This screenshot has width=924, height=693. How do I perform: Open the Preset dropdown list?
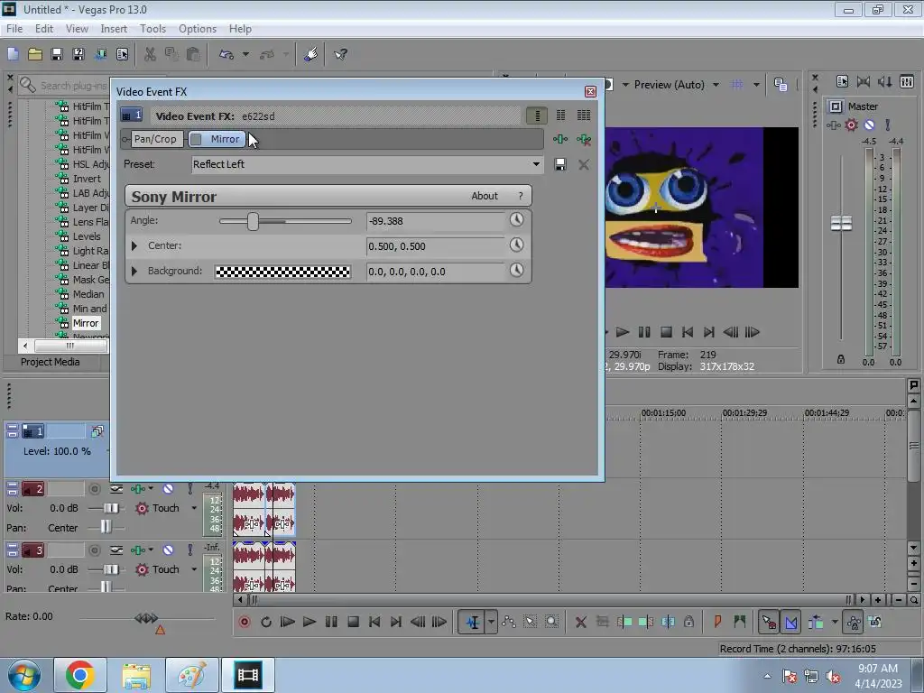pyautogui.click(x=536, y=164)
